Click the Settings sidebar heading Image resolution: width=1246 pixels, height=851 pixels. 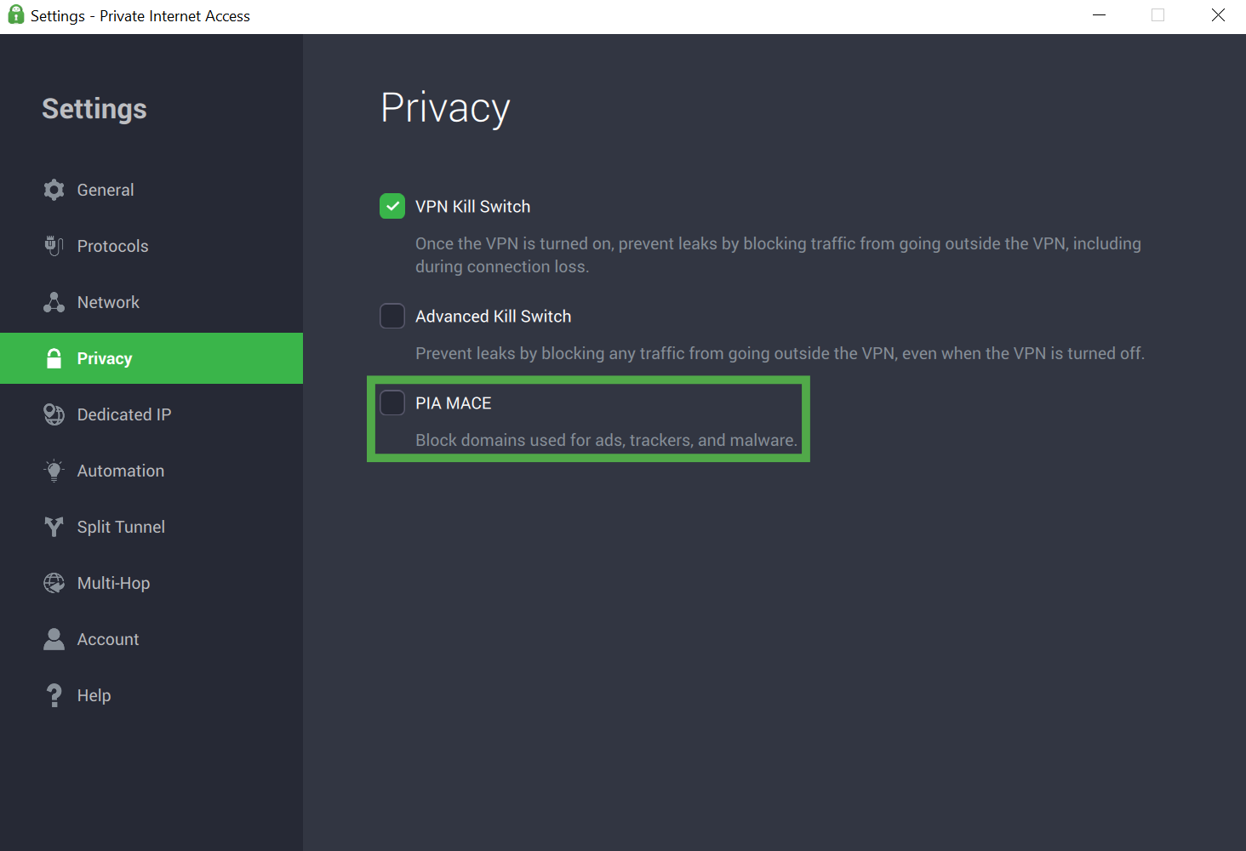[94, 109]
